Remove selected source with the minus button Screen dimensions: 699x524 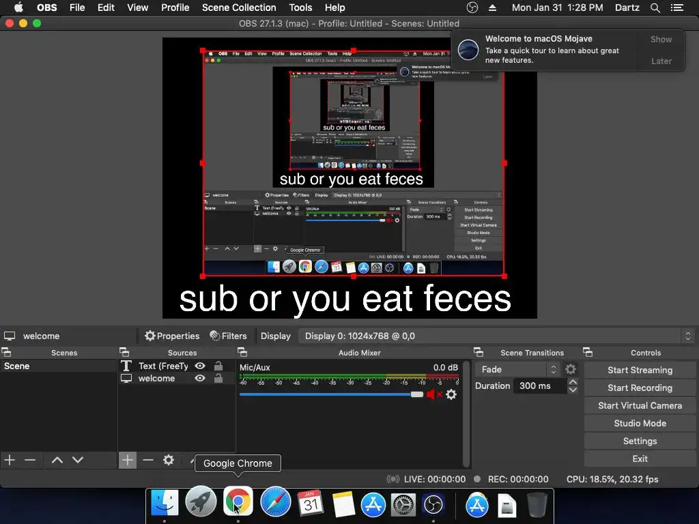tap(148, 460)
